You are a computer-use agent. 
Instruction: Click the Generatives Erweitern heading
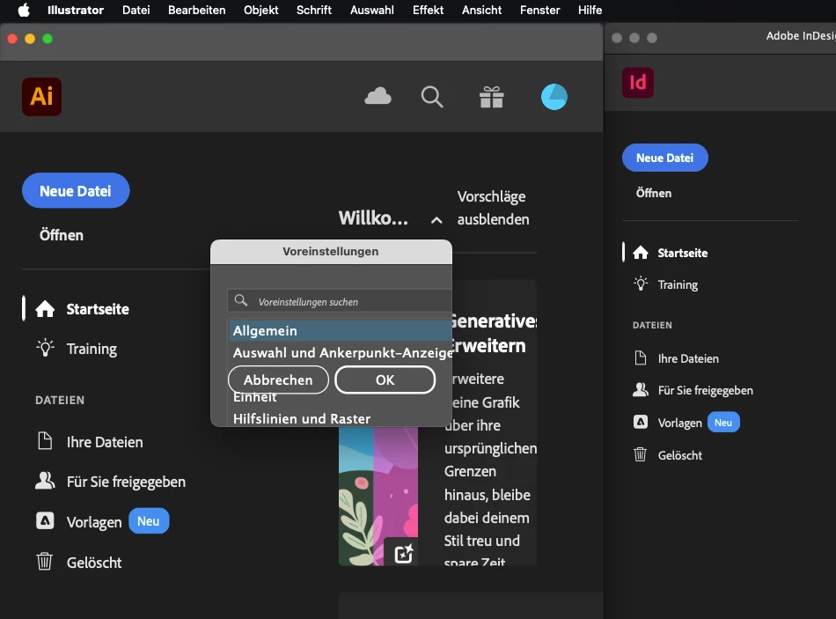pyautogui.click(x=493, y=333)
